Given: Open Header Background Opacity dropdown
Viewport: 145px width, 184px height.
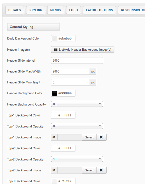Looking at the screenshot, I should pyautogui.click(x=77, y=104).
